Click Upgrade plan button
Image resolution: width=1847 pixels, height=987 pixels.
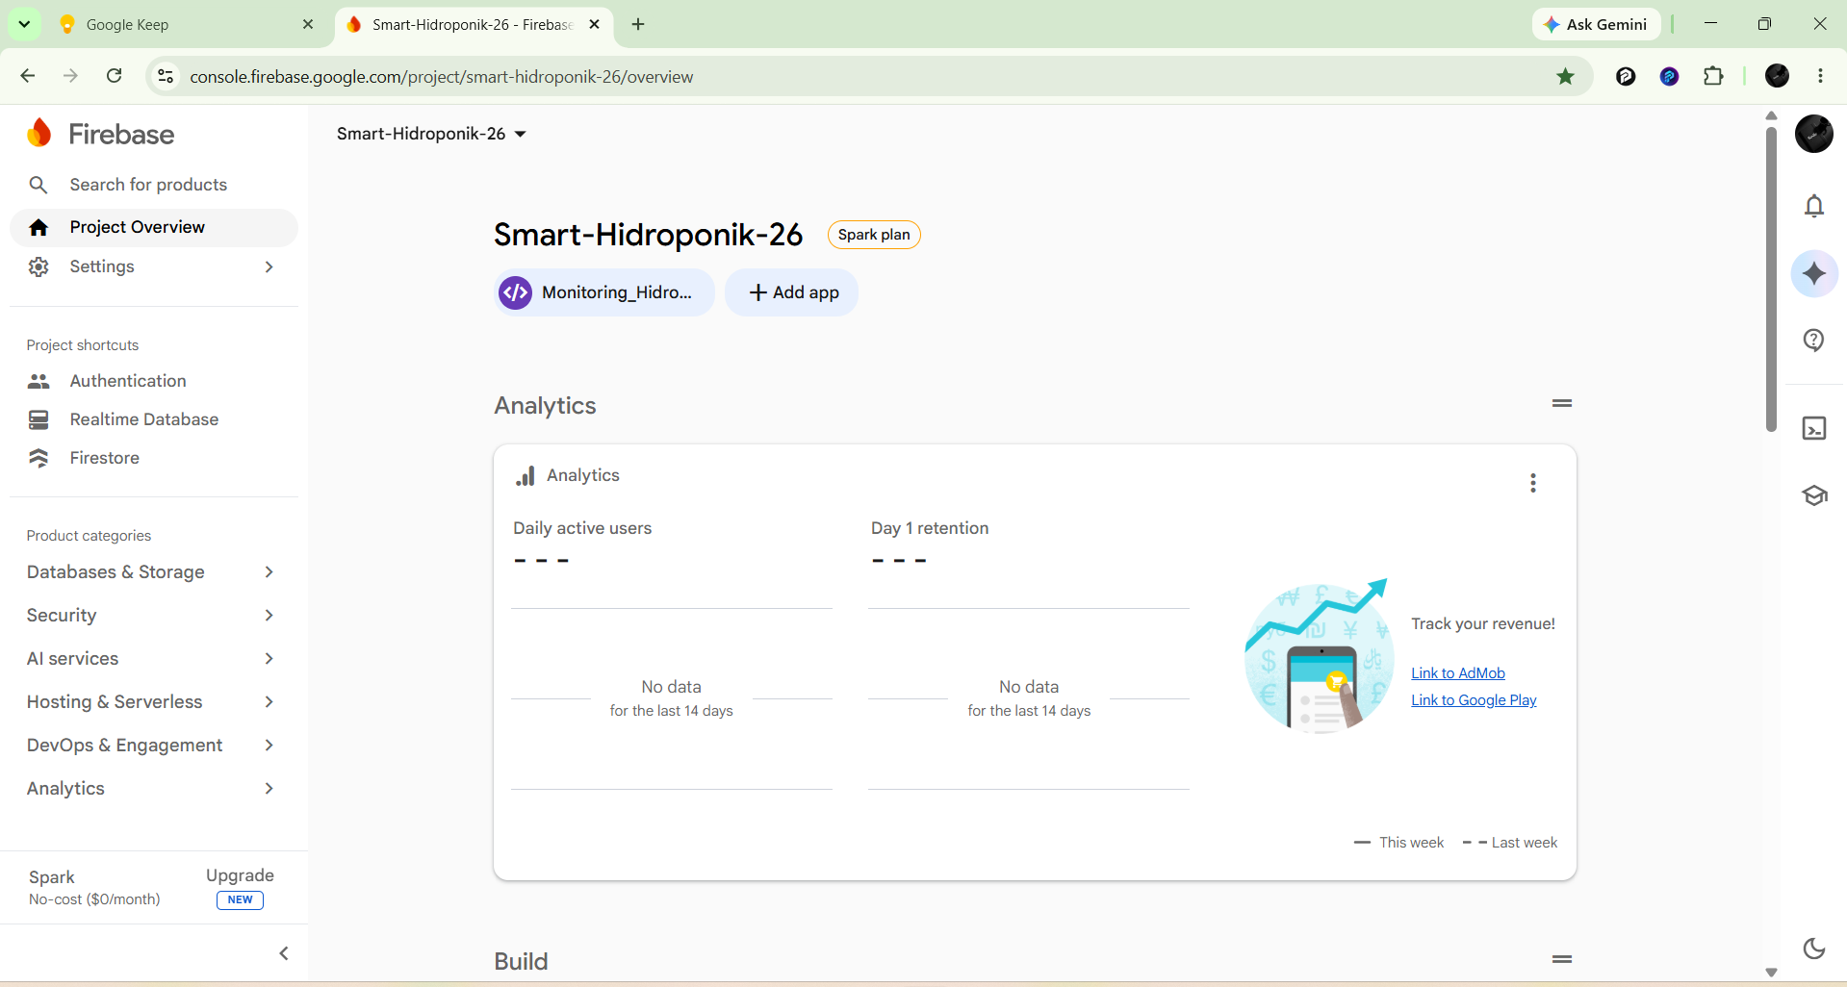(240, 887)
